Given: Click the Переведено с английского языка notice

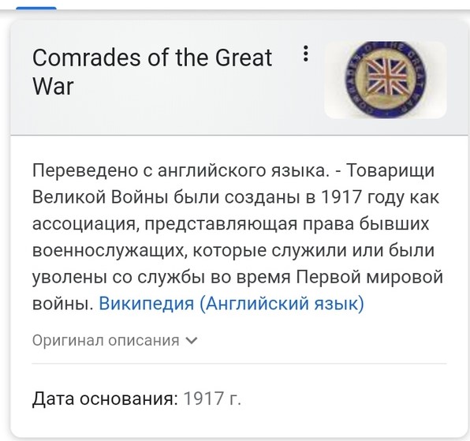Looking at the screenshot, I should pos(179,170).
